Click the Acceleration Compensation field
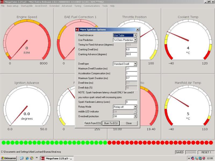 pyautogui.click(x=131, y=73)
